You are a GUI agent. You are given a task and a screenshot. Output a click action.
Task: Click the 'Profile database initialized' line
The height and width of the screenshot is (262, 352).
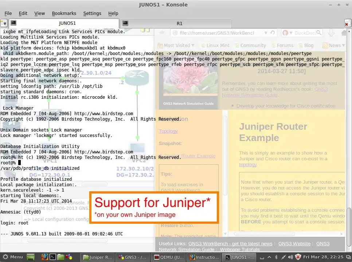36,179
